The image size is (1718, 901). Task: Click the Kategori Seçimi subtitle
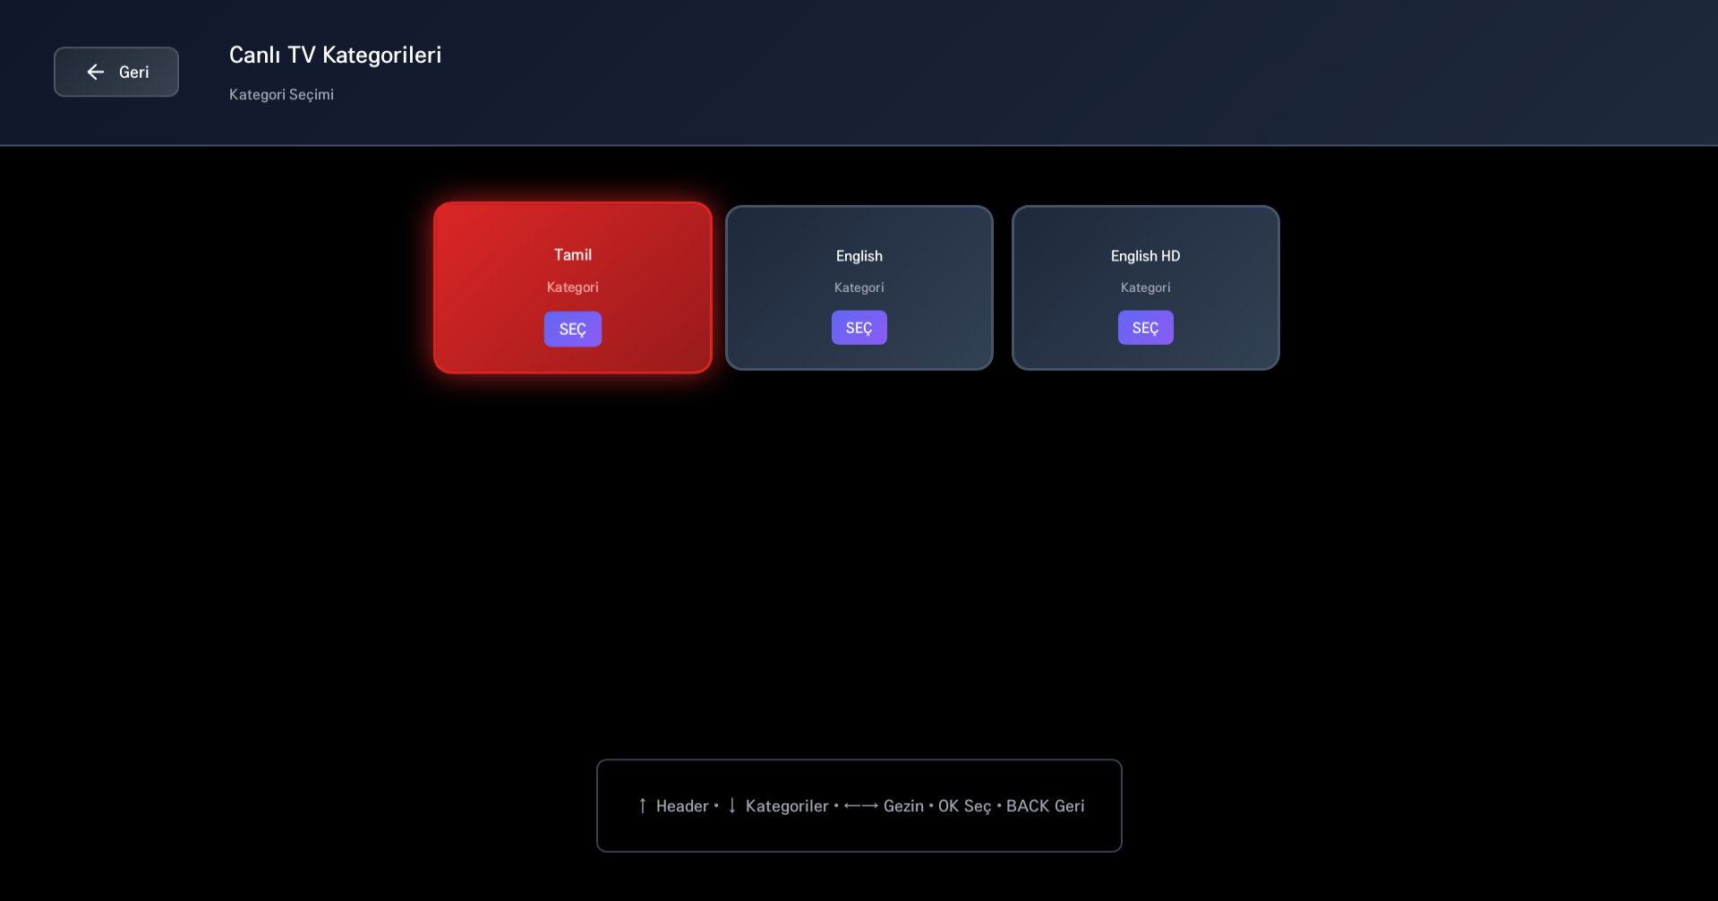(x=281, y=94)
